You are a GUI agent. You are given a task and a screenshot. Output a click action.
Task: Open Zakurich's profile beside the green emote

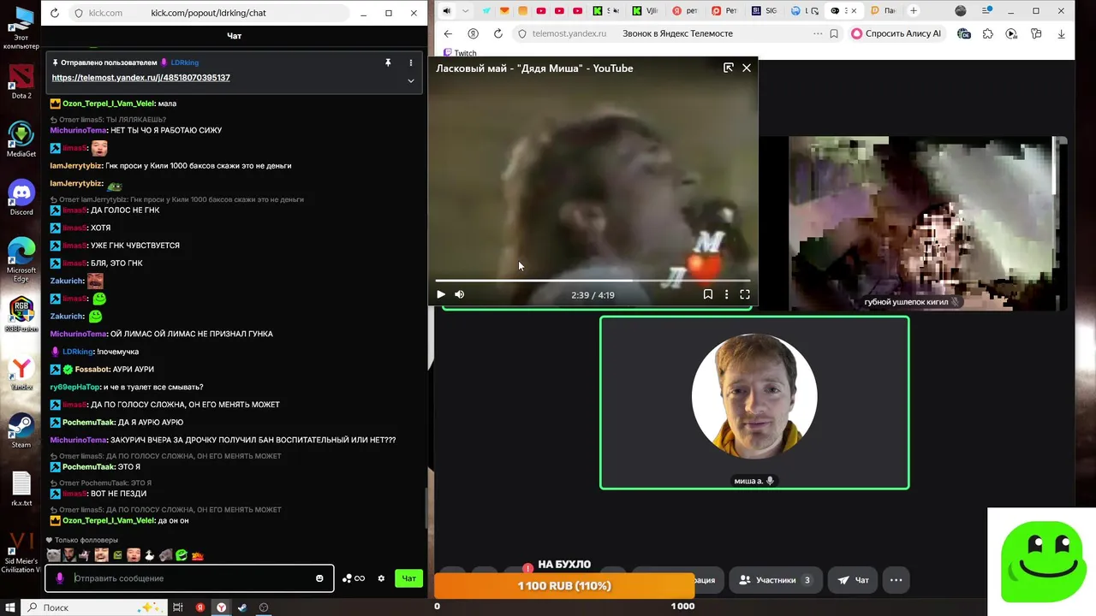tap(67, 317)
